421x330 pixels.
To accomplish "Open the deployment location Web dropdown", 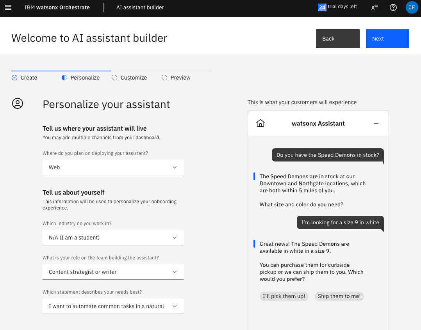I will (x=113, y=167).
